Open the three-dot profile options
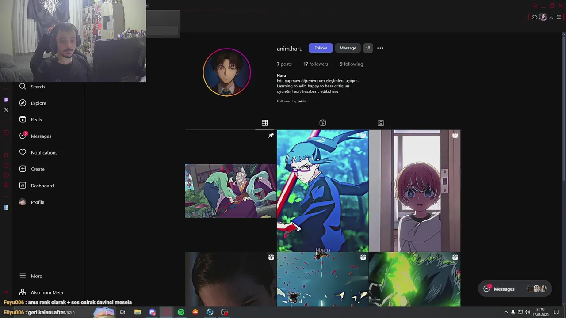Viewport: 566px width, 318px height. [380, 48]
